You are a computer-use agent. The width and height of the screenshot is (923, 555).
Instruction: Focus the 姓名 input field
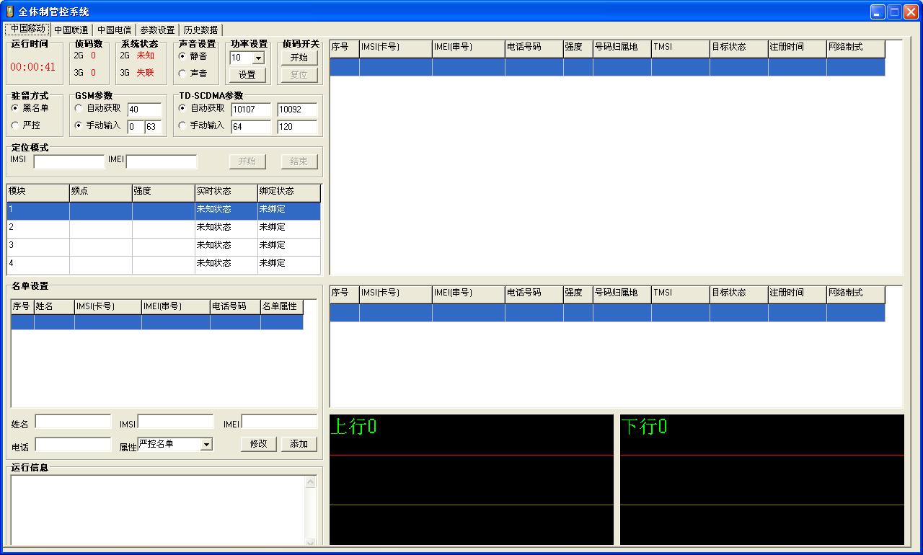(74, 421)
